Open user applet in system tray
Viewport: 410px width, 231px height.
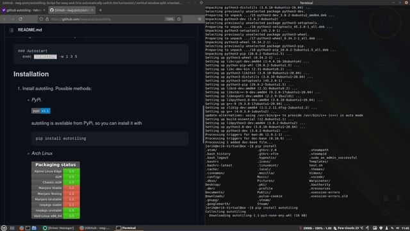tap(387, 228)
